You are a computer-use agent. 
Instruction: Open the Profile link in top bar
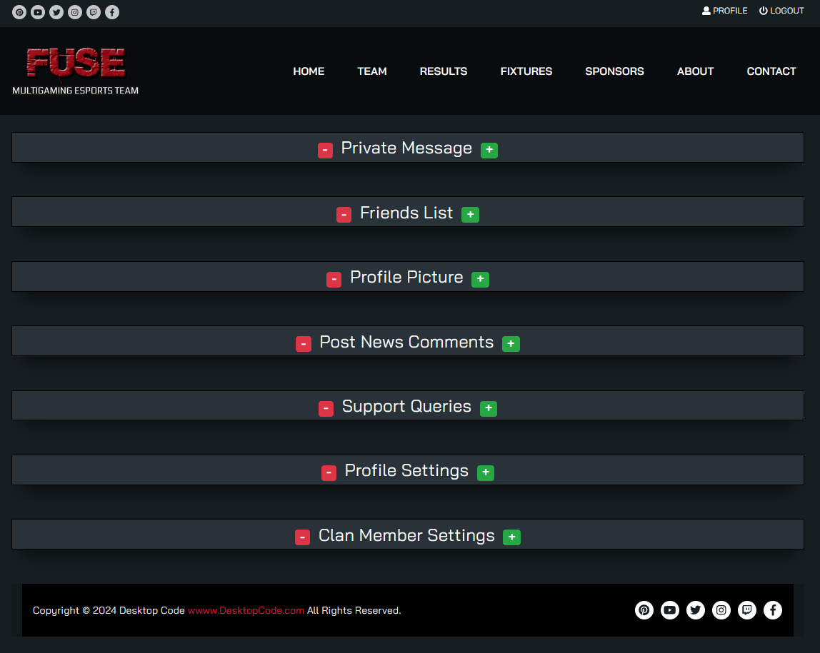click(725, 11)
